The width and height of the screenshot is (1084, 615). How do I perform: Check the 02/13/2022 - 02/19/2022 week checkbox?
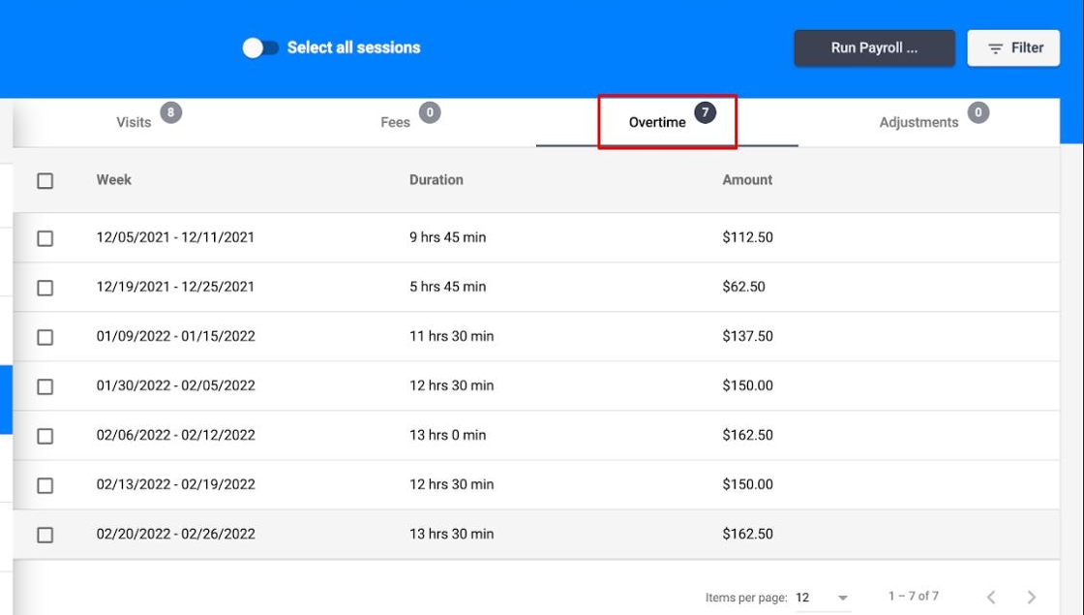coord(45,485)
